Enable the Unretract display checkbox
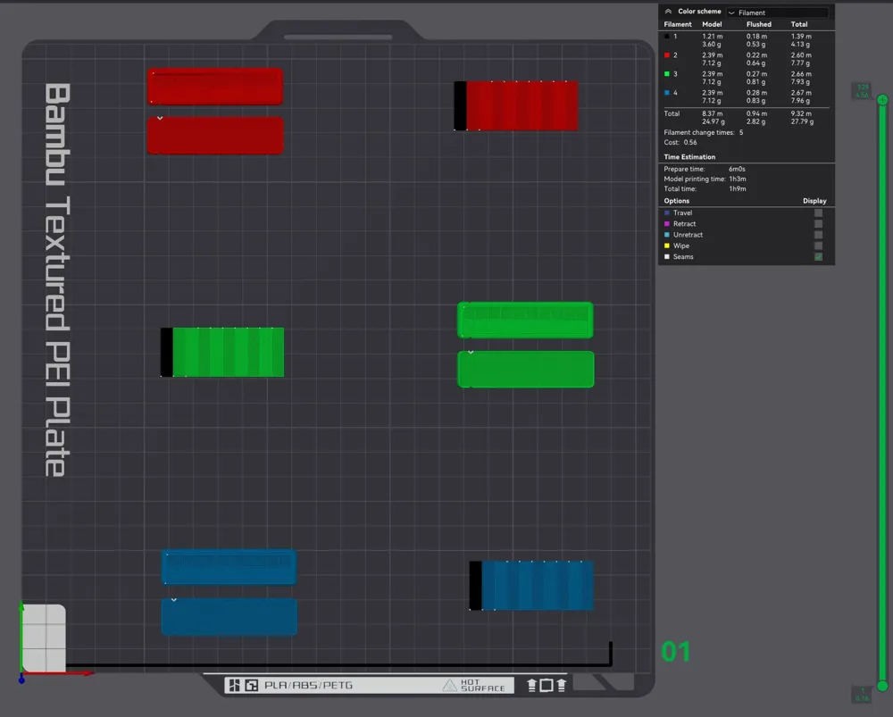This screenshot has width=893, height=717. pyautogui.click(x=818, y=235)
